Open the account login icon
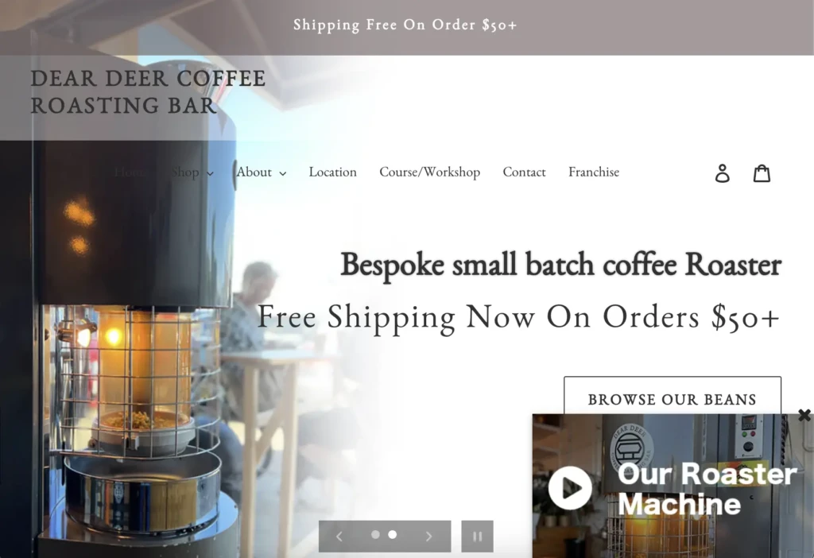Screen dimensions: 814x558 pos(722,172)
